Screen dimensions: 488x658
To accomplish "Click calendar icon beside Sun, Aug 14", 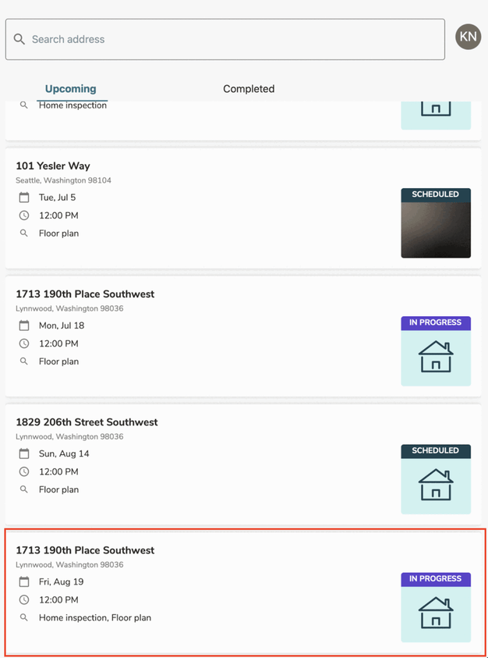I will click(24, 453).
